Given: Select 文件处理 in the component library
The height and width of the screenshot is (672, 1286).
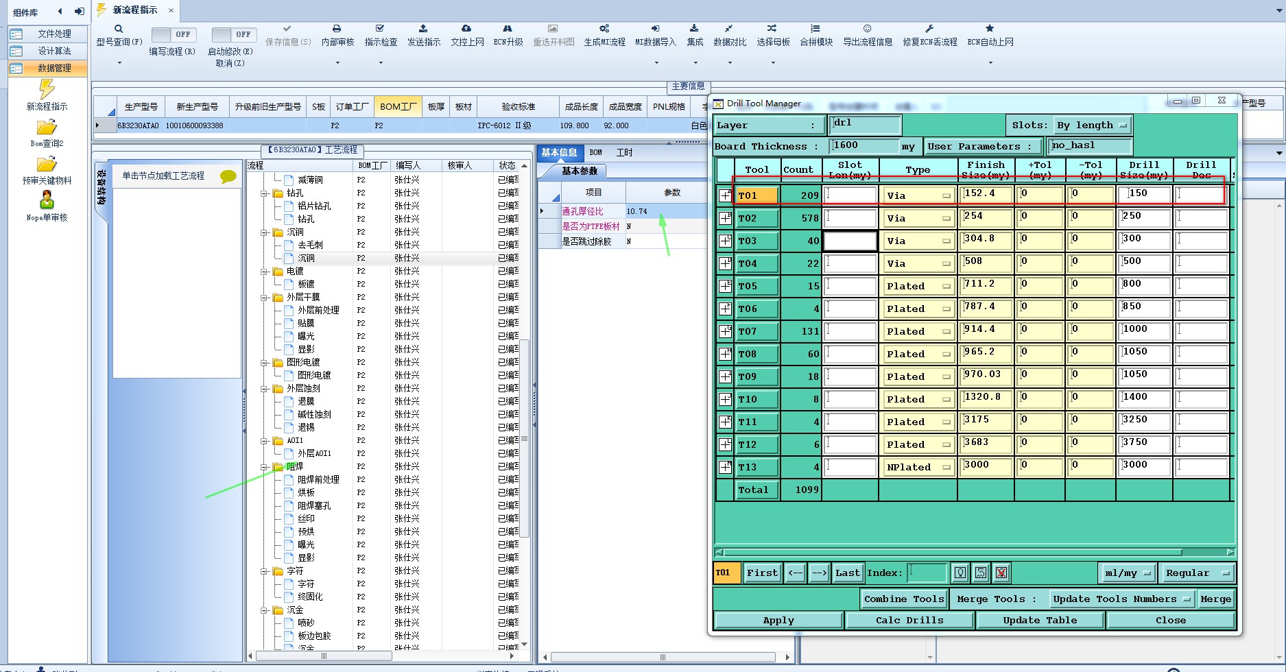Looking at the screenshot, I should click(x=49, y=34).
